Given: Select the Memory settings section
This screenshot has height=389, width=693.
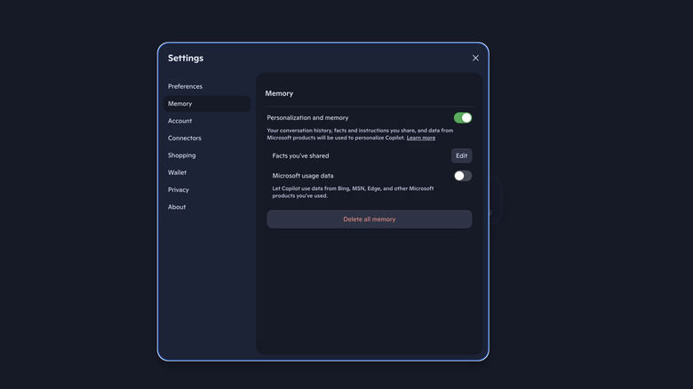Looking at the screenshot, I should (x=207, y=103).
